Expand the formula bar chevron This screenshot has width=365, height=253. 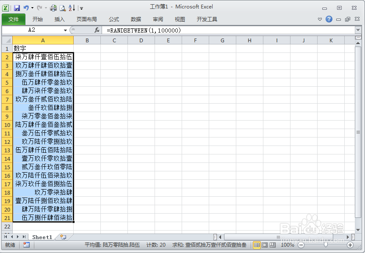click(x=358, y=30)
